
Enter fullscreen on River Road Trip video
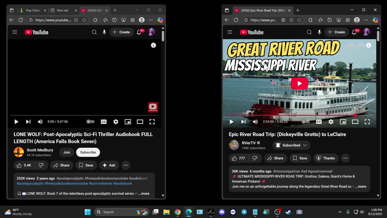[x=367, y=122]
